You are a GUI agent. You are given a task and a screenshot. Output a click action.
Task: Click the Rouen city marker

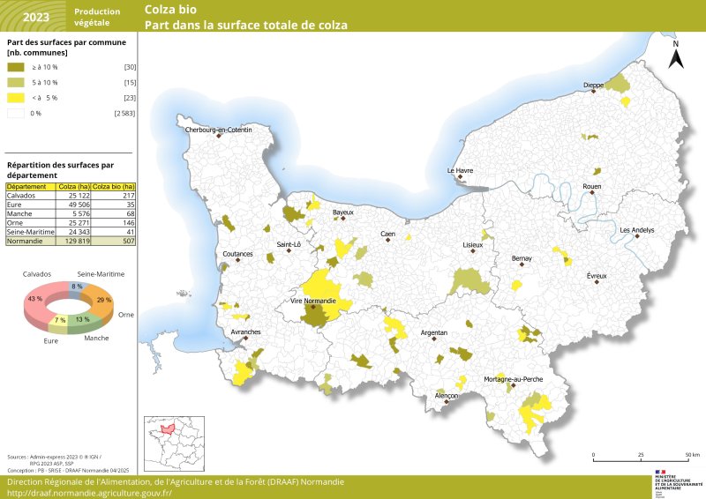point(592,192)
